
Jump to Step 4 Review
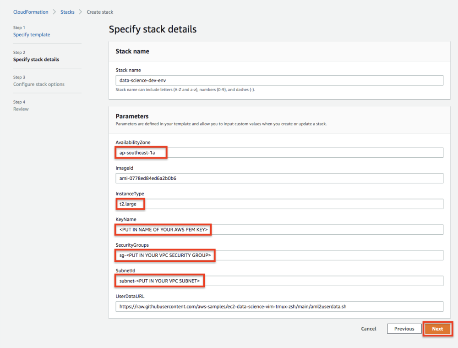coord(21,109)
